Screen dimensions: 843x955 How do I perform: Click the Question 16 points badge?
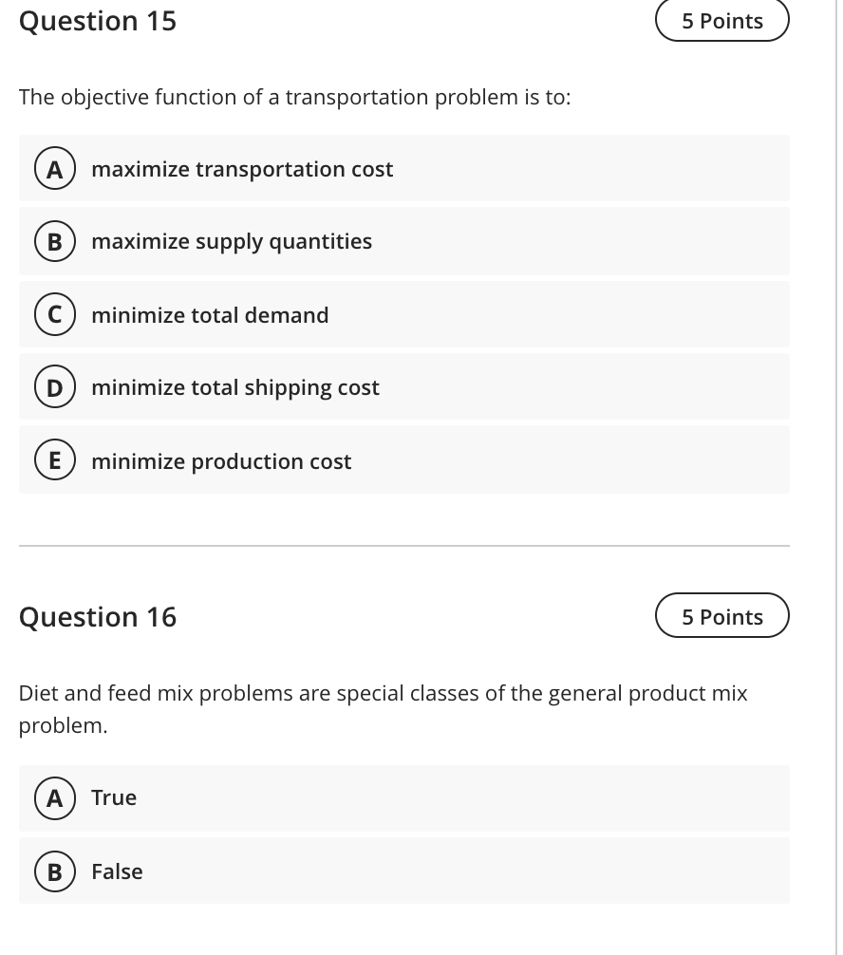(721, 615)
